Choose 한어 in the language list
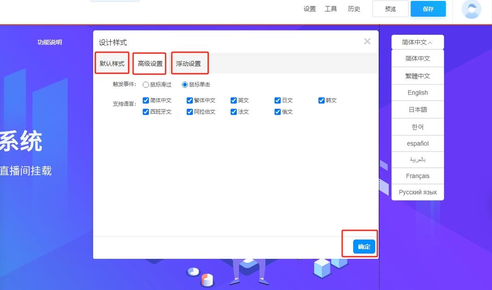Viewport: 492px width, 290px height. 417,127
